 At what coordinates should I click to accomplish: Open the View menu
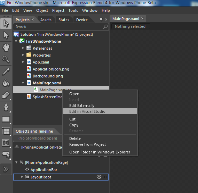[27, 10]
